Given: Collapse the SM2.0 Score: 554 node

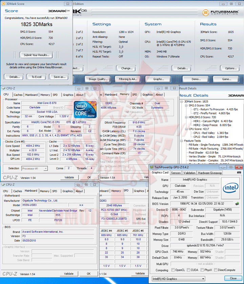Looking at the screenshot, I should tap(186, 106).
